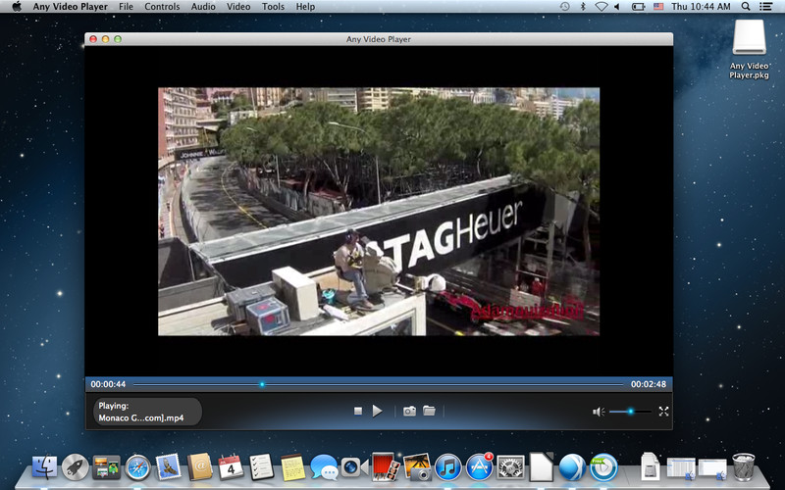Open Finder from the Dock
Screen dimensions: 785x490
pos(44,467)
